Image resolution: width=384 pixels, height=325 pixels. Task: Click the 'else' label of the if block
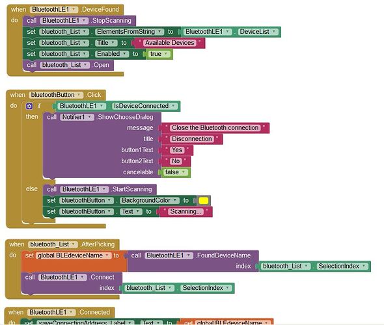pyautogui.click(x=32, y=189)
